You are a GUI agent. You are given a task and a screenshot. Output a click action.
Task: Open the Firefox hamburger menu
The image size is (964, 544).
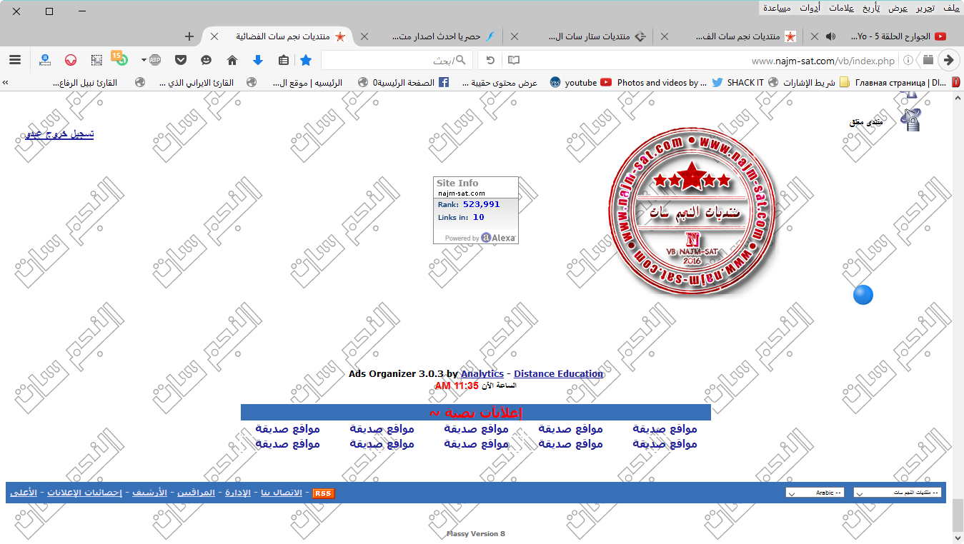(14, 60)
